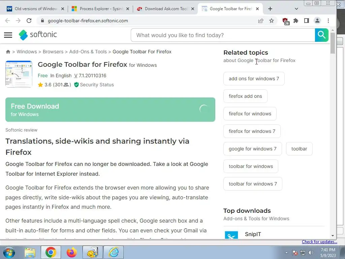The height and width of the screenshot is (259, 345).
Task: Open Internet Explorer from taskbar
Action: click(114, 252)
